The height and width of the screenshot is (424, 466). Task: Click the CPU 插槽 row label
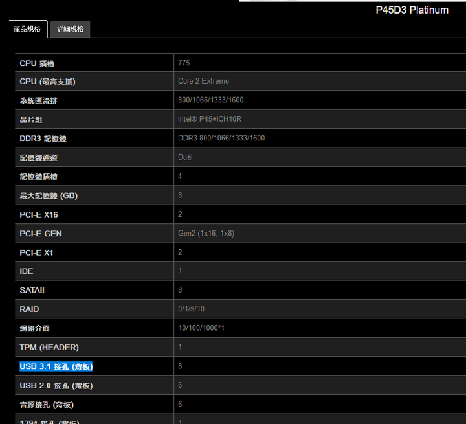[x=37, y=63]
